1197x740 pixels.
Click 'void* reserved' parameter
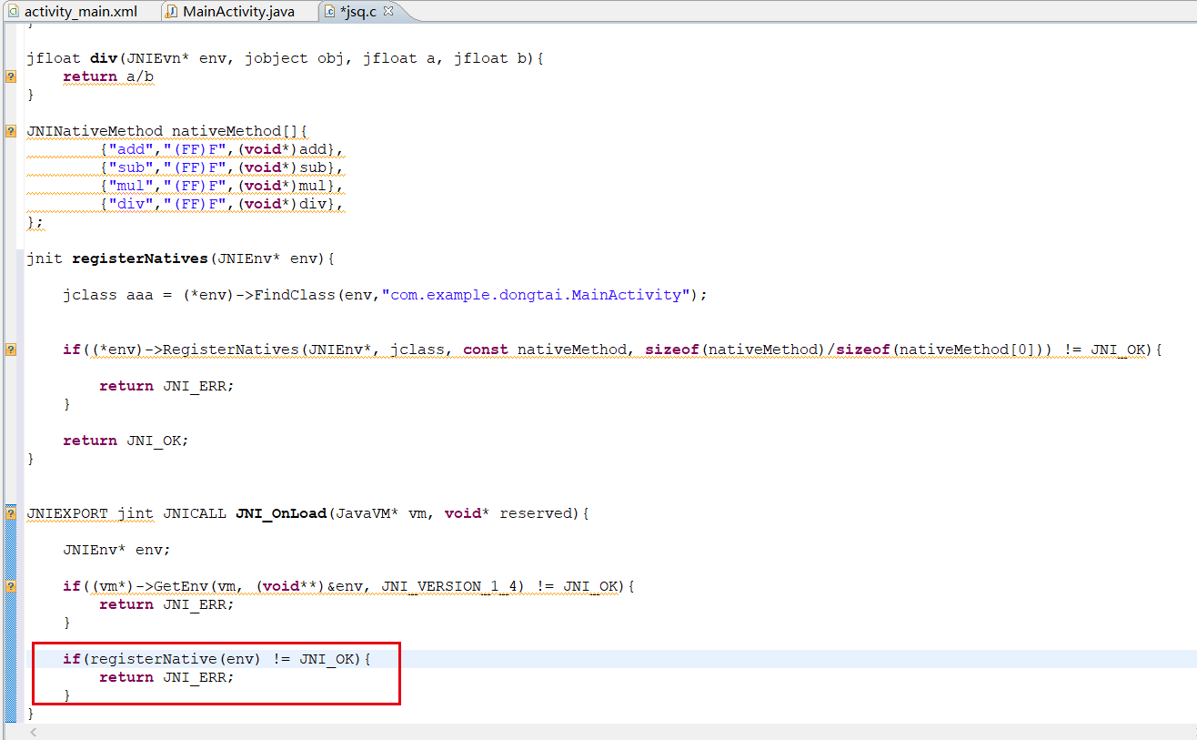508,513
